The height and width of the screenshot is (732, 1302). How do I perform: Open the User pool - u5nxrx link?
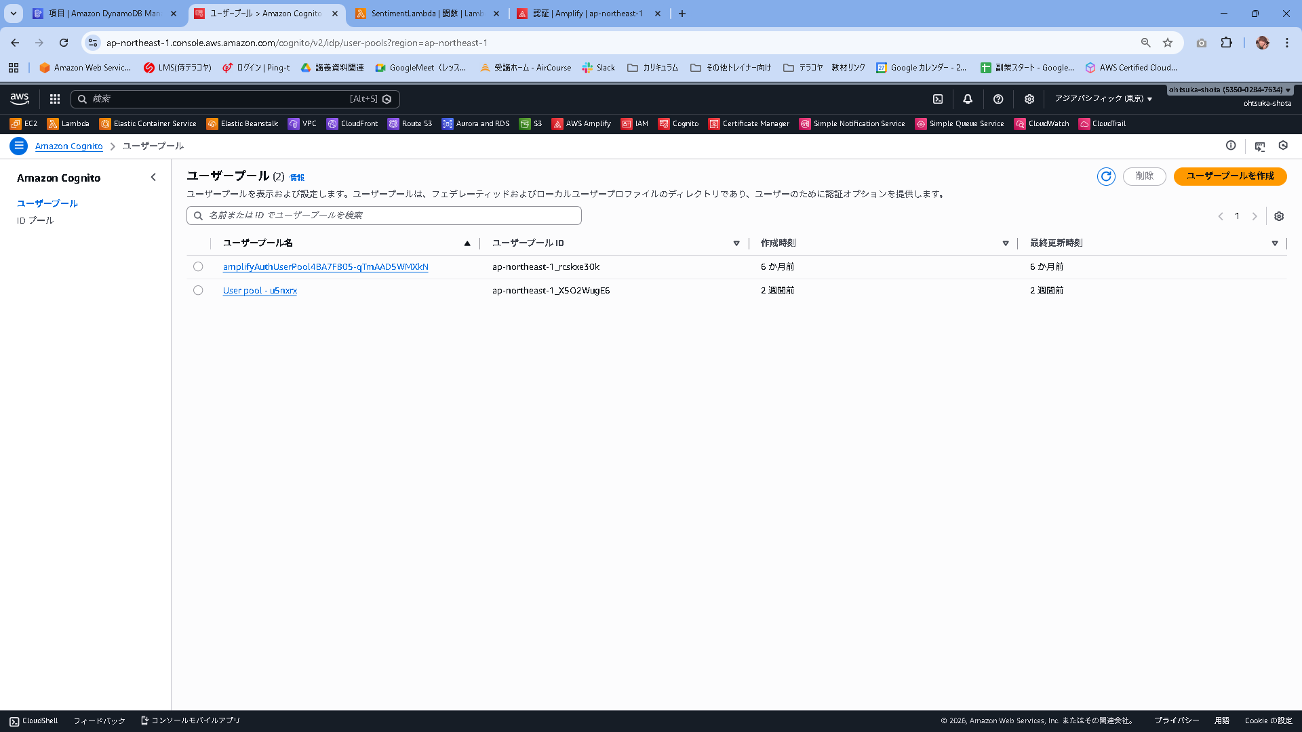[260, 291]
